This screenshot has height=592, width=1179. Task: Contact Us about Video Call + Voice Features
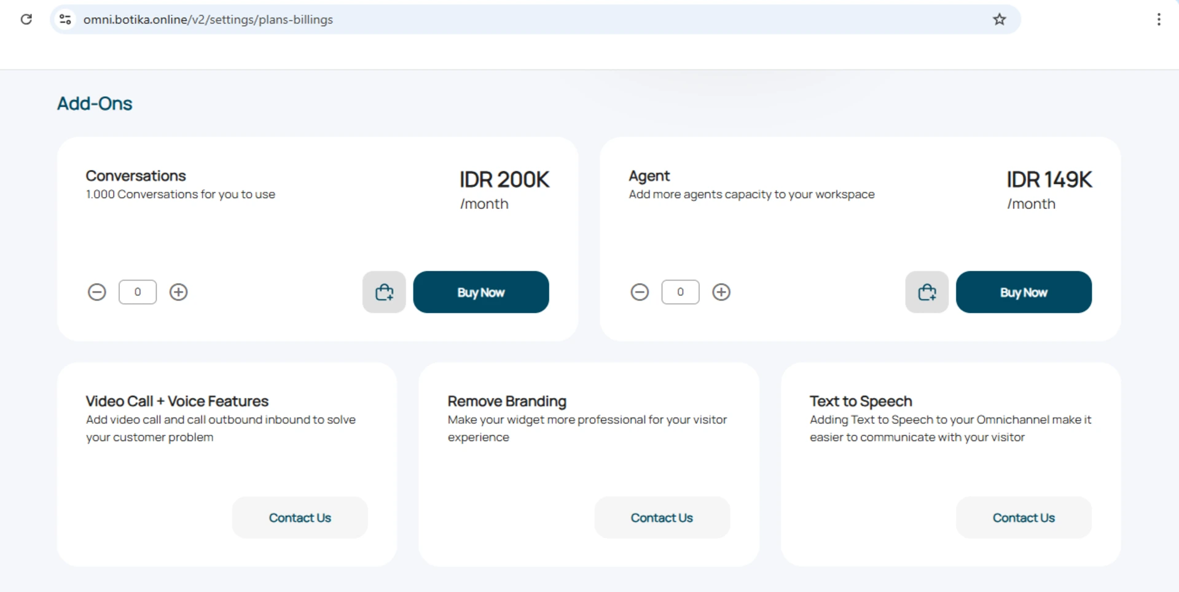[300, 518]
